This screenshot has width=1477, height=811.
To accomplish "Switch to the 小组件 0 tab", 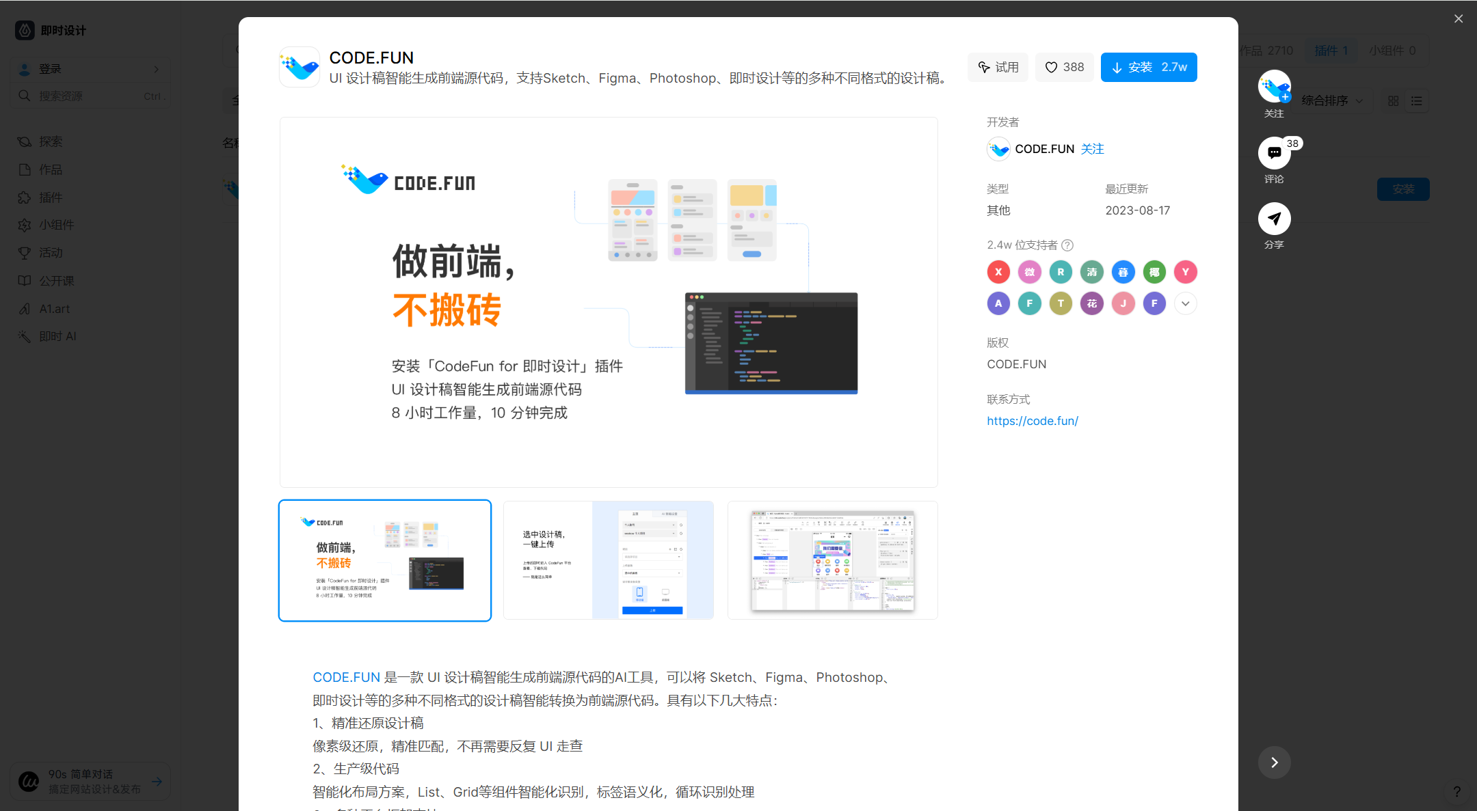I will pyautogui.click(x=1392, y=51).
